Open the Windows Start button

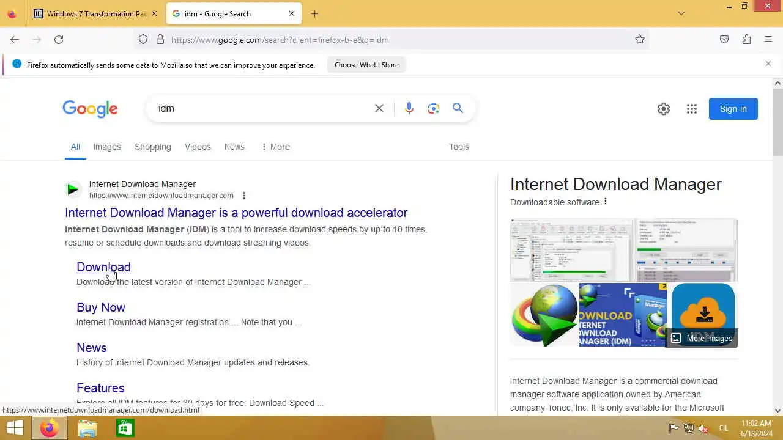[x=15, y=428]
